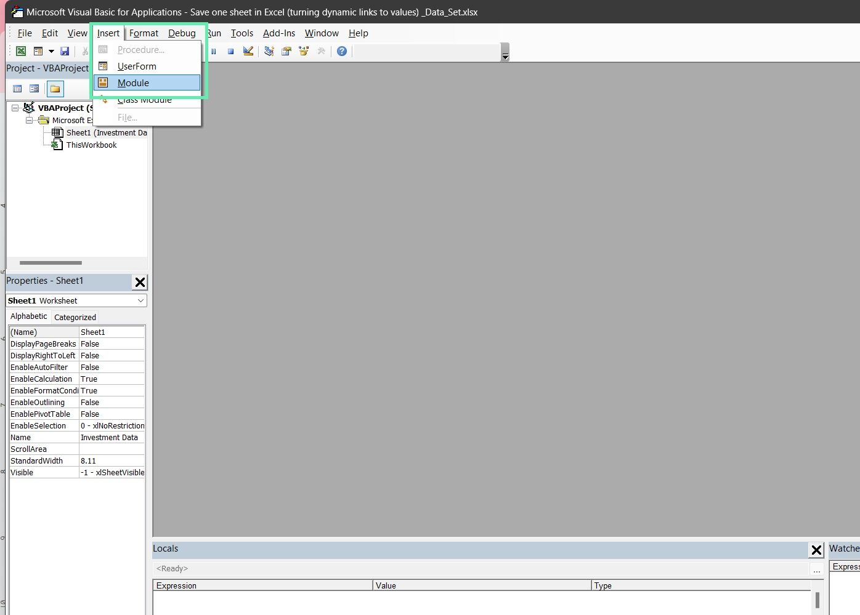Click the Insert UserForm toolbar icon
860x615 pixels.
[38, 51]
